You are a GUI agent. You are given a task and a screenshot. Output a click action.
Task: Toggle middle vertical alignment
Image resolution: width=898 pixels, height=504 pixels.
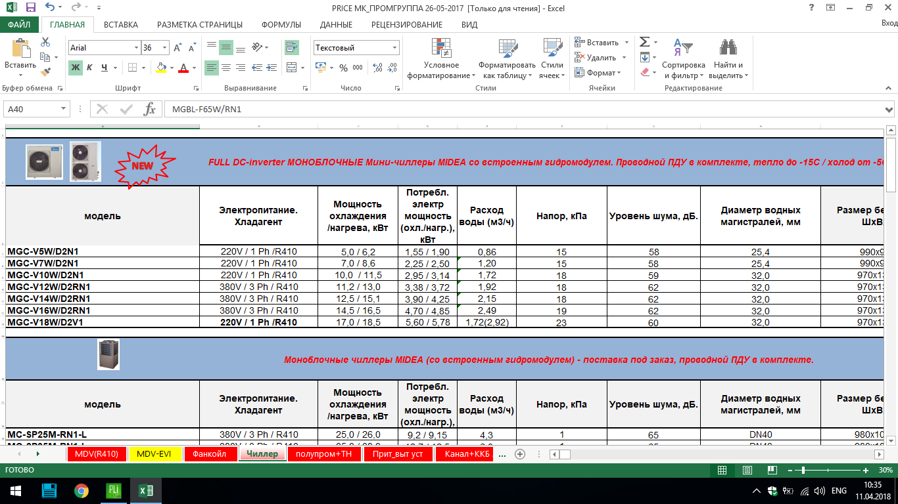click(x=226, y=47)
